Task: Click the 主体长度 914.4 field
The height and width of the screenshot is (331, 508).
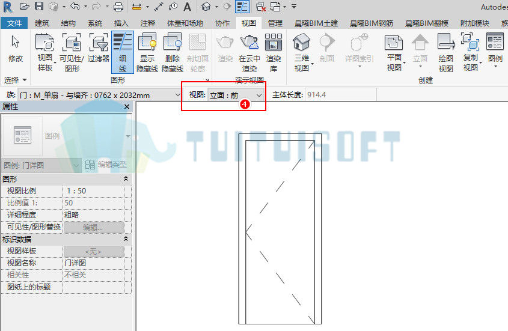Action: click(340, 95)
